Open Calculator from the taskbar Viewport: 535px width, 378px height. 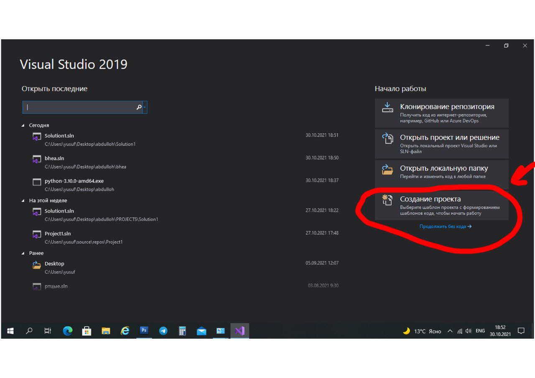(182, 331)
